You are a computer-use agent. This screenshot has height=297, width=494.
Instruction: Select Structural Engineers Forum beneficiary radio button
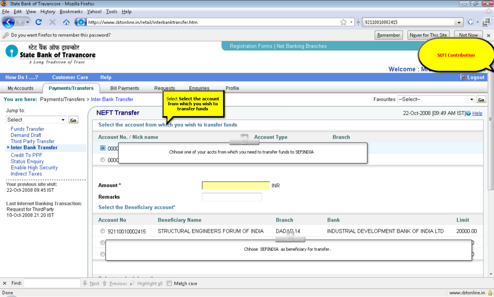coord(103,231)
